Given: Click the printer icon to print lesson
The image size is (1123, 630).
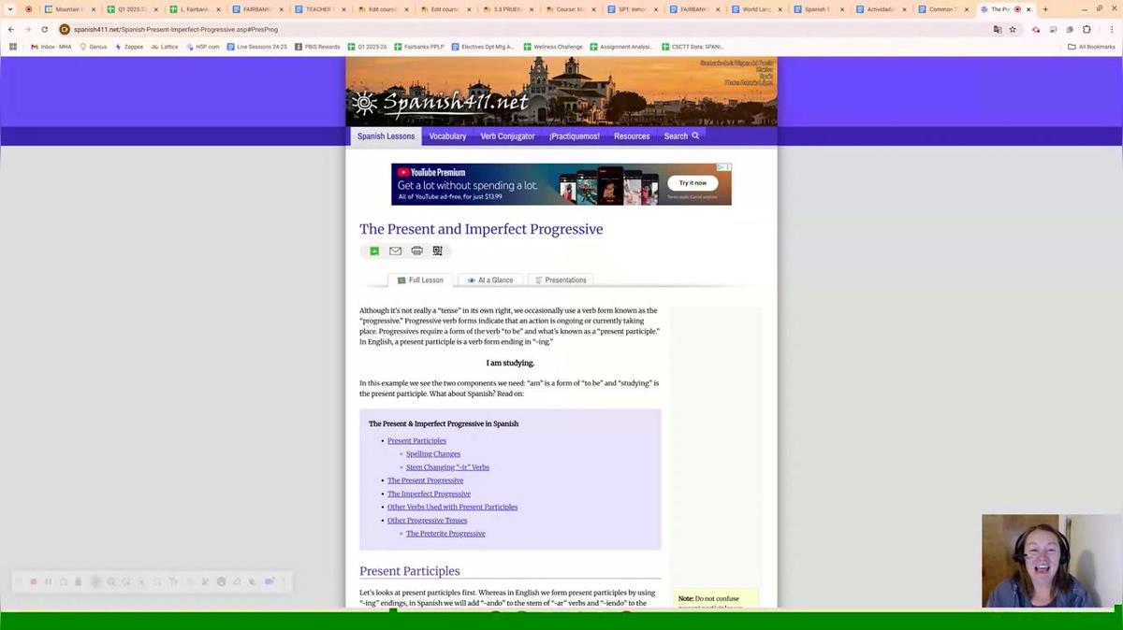Looking at the screenshot, I should 416,251.
